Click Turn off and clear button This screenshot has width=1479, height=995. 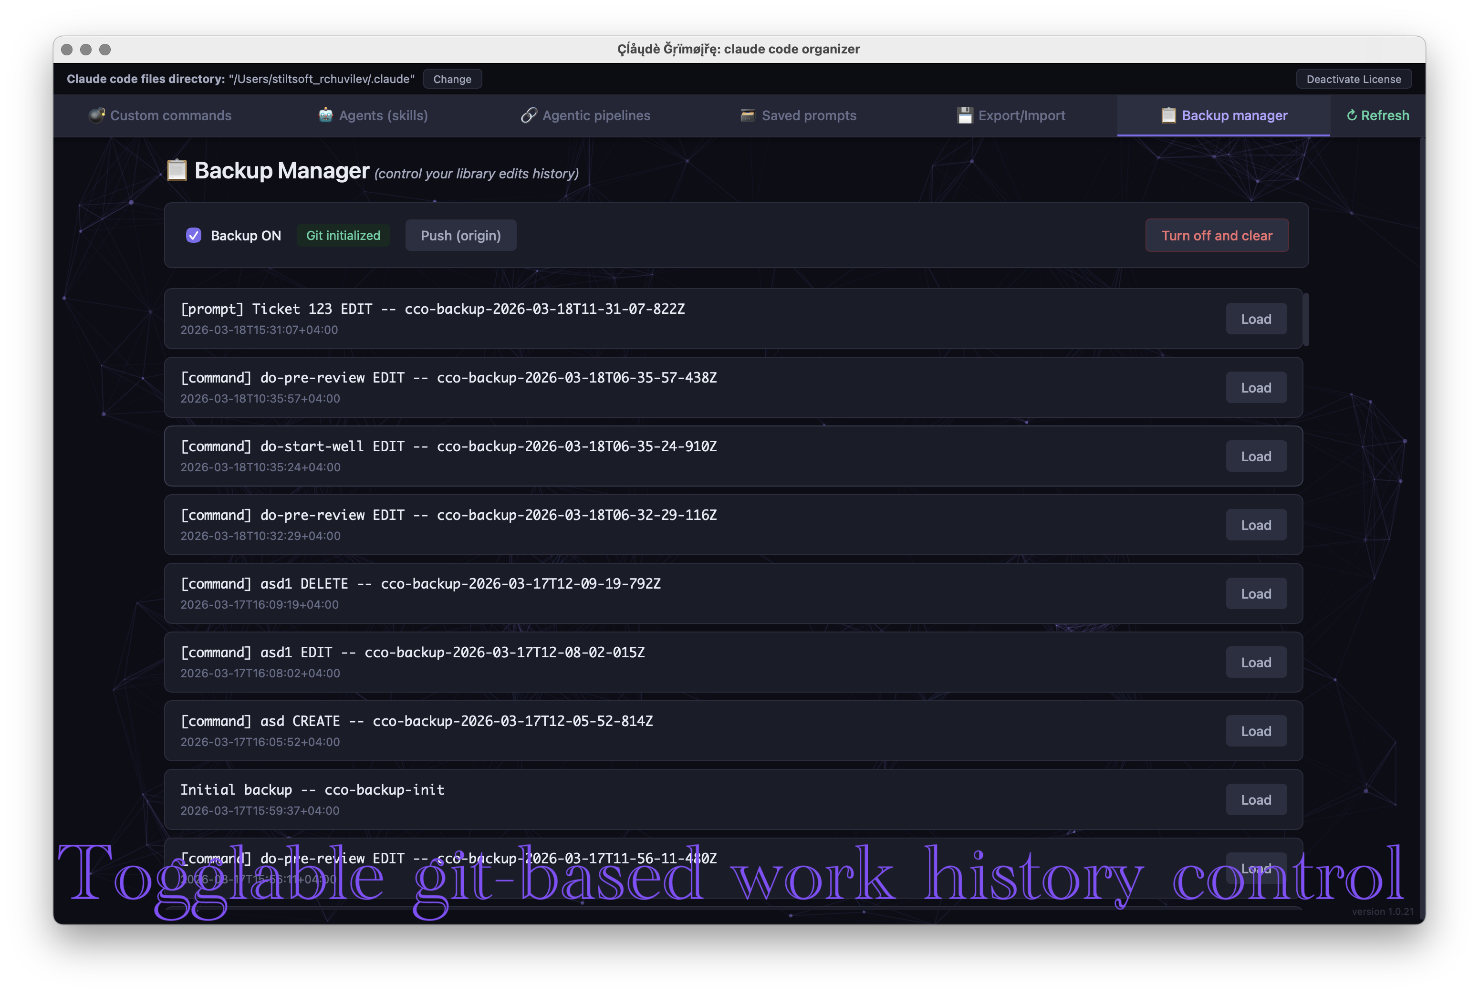[x=1216, y=236]
